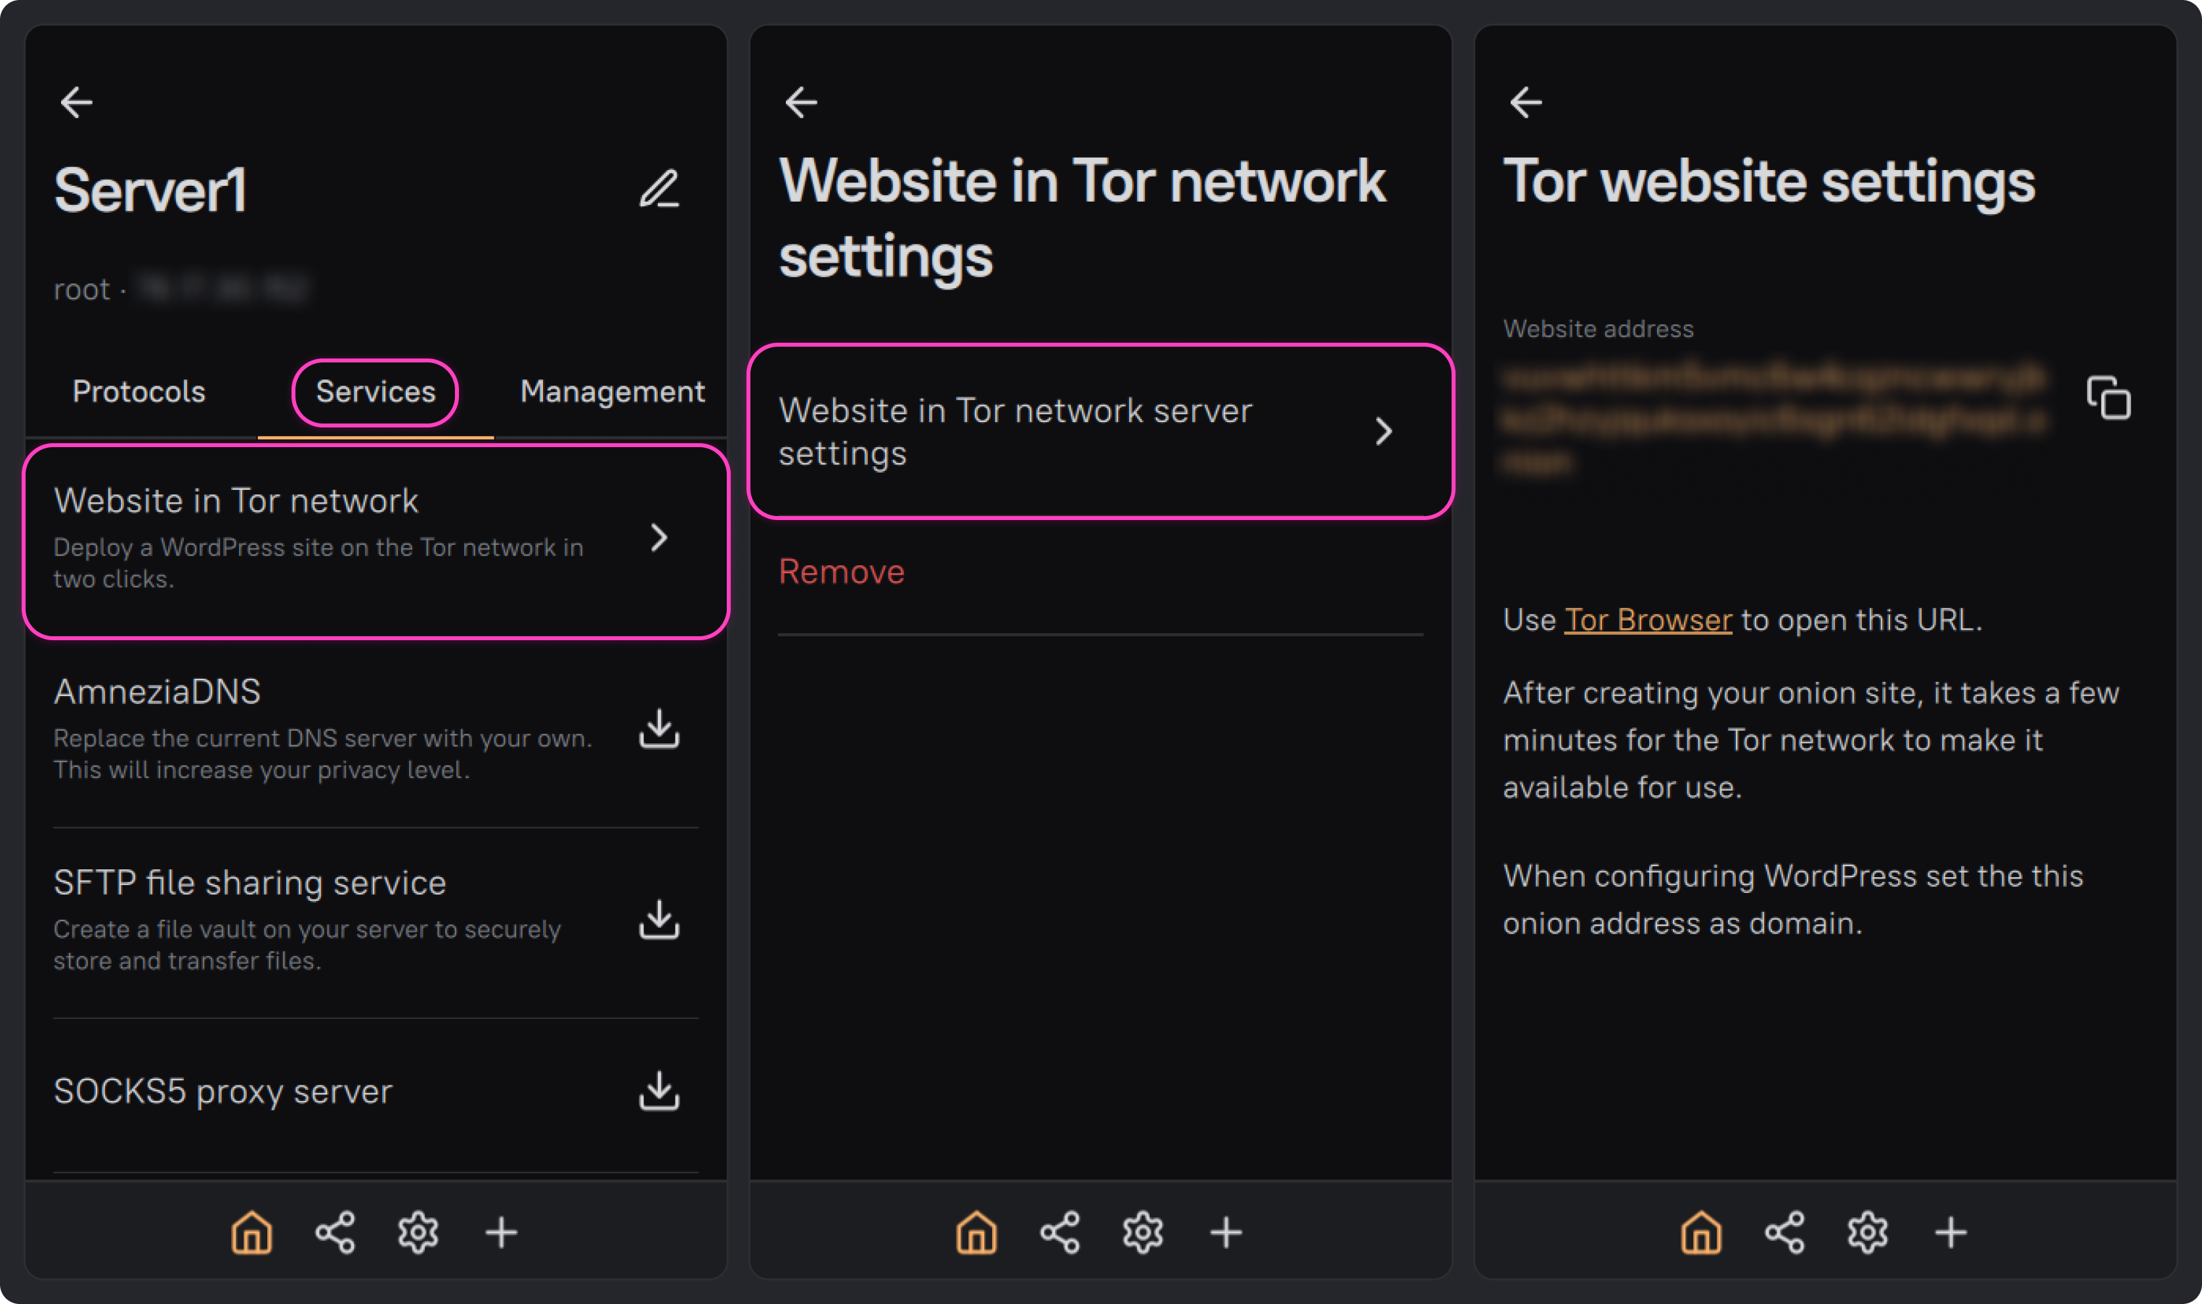Open home in Tor website settings bottom bar
This screenshot has width=2202, height=1304.
pyautogui.click(x=1701, y=1232)
